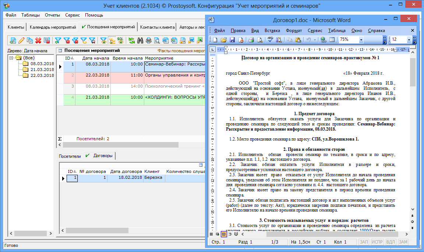Click the red X delete record icon
Image resolution: width=424 pixels, height=252 pixels.
tap(38, 40)
